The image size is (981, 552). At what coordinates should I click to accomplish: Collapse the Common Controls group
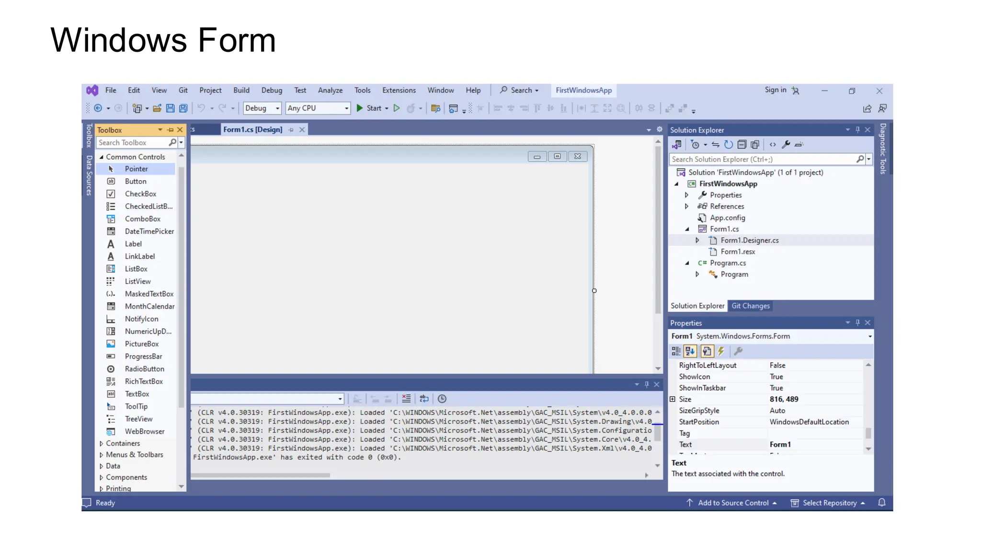(101, 157)
